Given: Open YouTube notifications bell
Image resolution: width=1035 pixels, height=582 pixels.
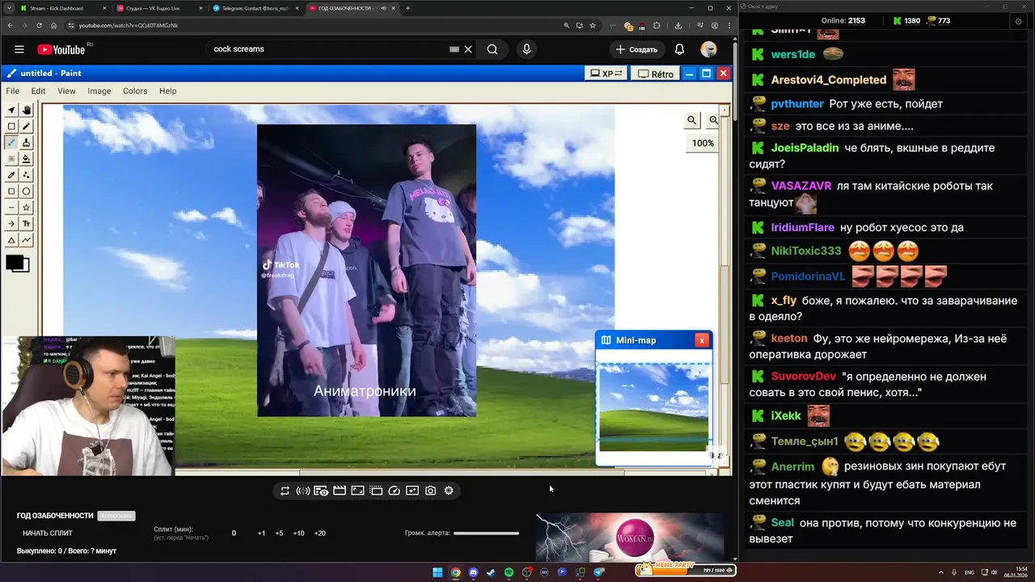Looking at the screenshot, I should [x=680, y=49].
